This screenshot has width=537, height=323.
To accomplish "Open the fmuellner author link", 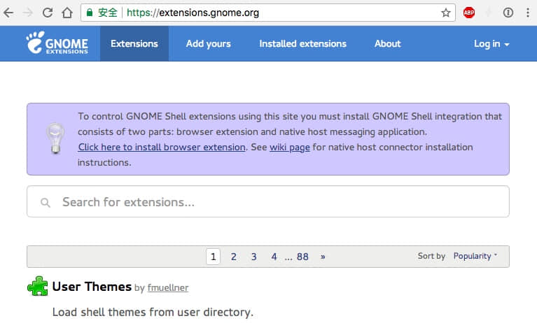I will 168,287.
